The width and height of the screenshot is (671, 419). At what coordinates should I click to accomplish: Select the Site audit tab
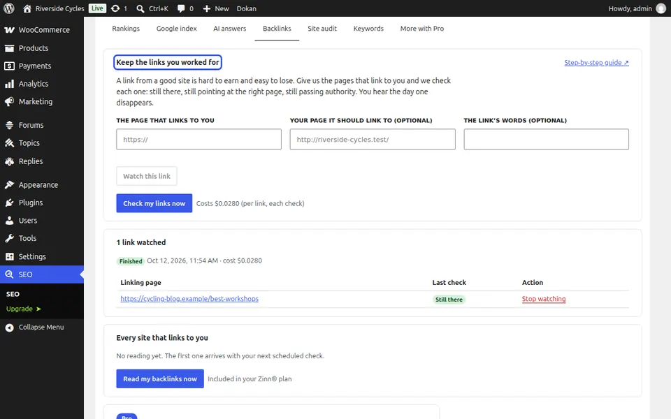click(322, 29)
